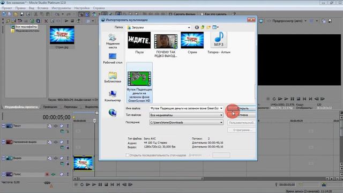Click the green refresh media icon
The width and height of the screenshot is (343, 193).
[x=32, y=21]
